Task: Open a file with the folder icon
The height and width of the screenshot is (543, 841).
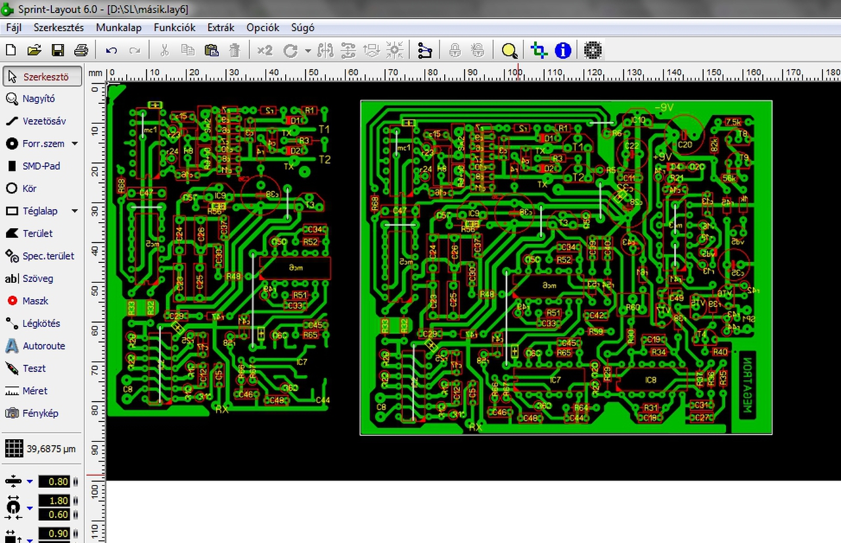Action: (x=34, y=50)
